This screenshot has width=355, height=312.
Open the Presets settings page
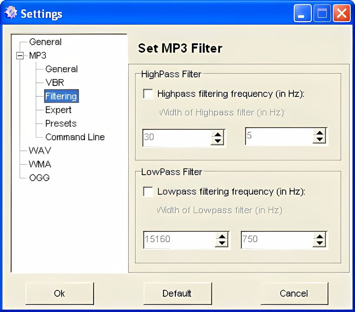(x=61, y=124)
